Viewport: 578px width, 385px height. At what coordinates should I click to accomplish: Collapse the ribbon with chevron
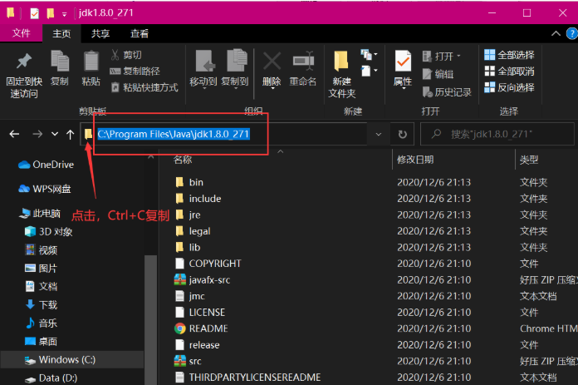point(556,34)
